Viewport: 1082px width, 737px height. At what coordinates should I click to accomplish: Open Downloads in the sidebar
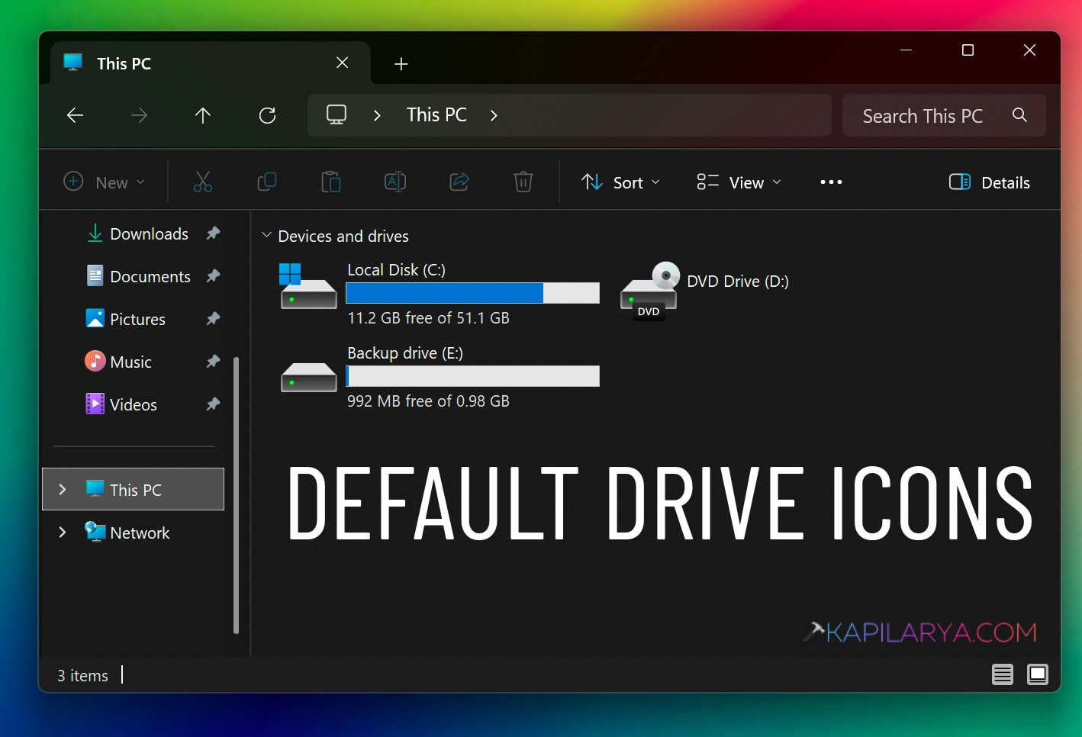pyautogui.click(x=139, y=233)
